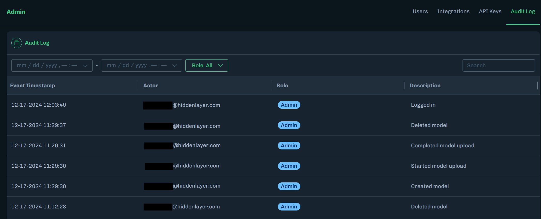Click the Description column header

coord(425,86)
